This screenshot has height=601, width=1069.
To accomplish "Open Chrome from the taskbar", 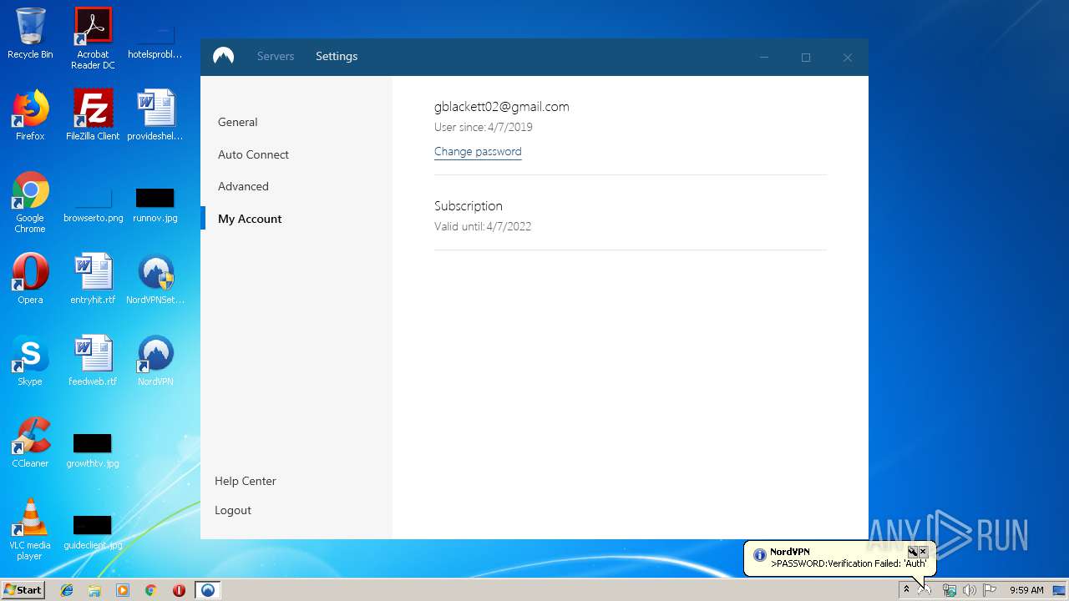I will point(150,590).
